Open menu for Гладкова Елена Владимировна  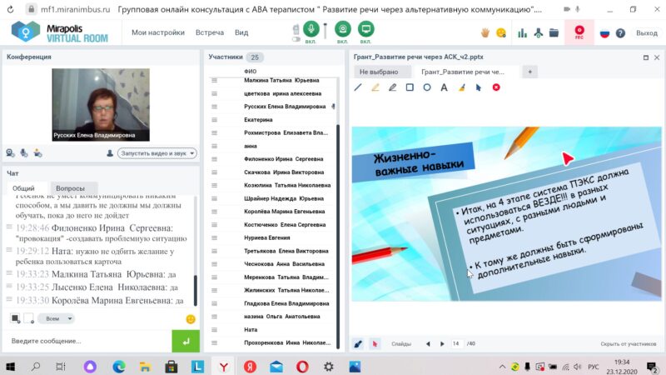coord(214,303)
